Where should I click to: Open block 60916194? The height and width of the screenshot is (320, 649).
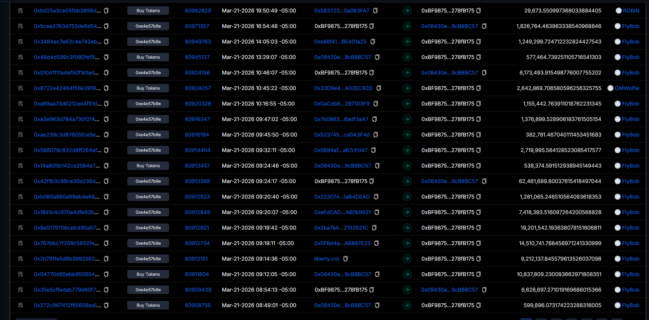(x=197, y=135)
